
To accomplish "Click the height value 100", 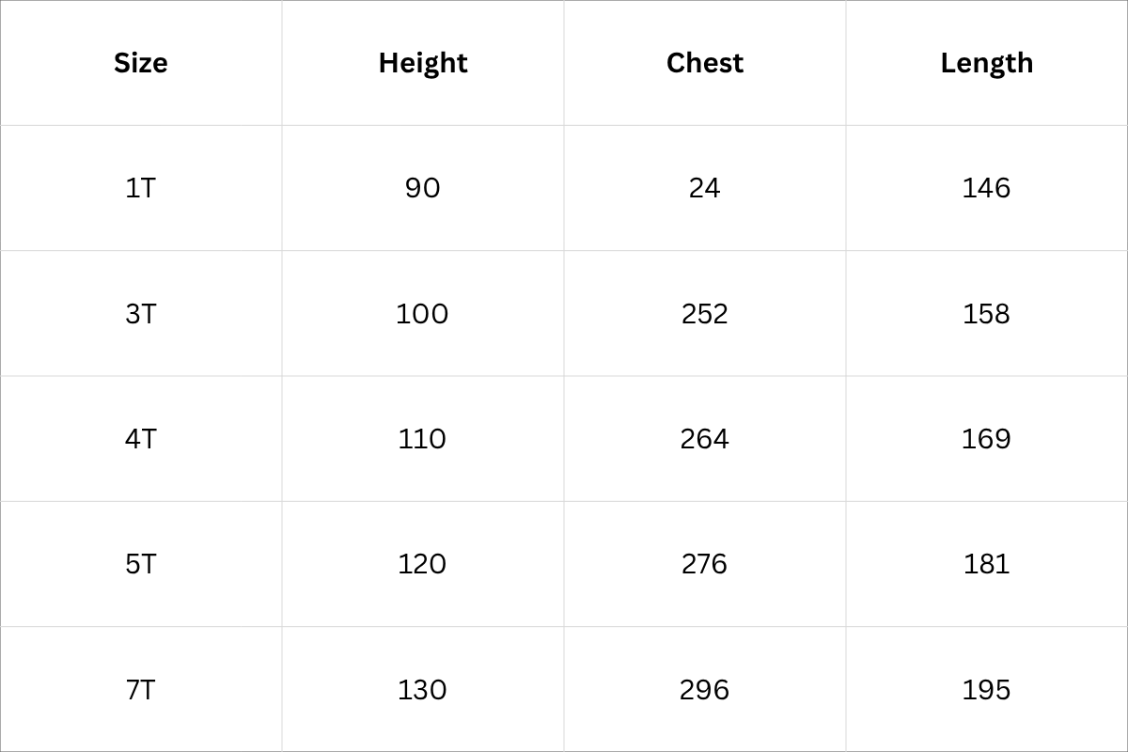I will point(423,313).
